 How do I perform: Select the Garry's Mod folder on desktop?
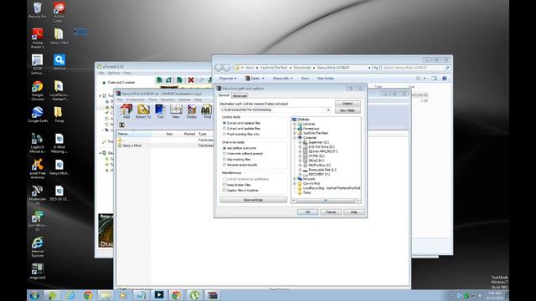point(59,36)
